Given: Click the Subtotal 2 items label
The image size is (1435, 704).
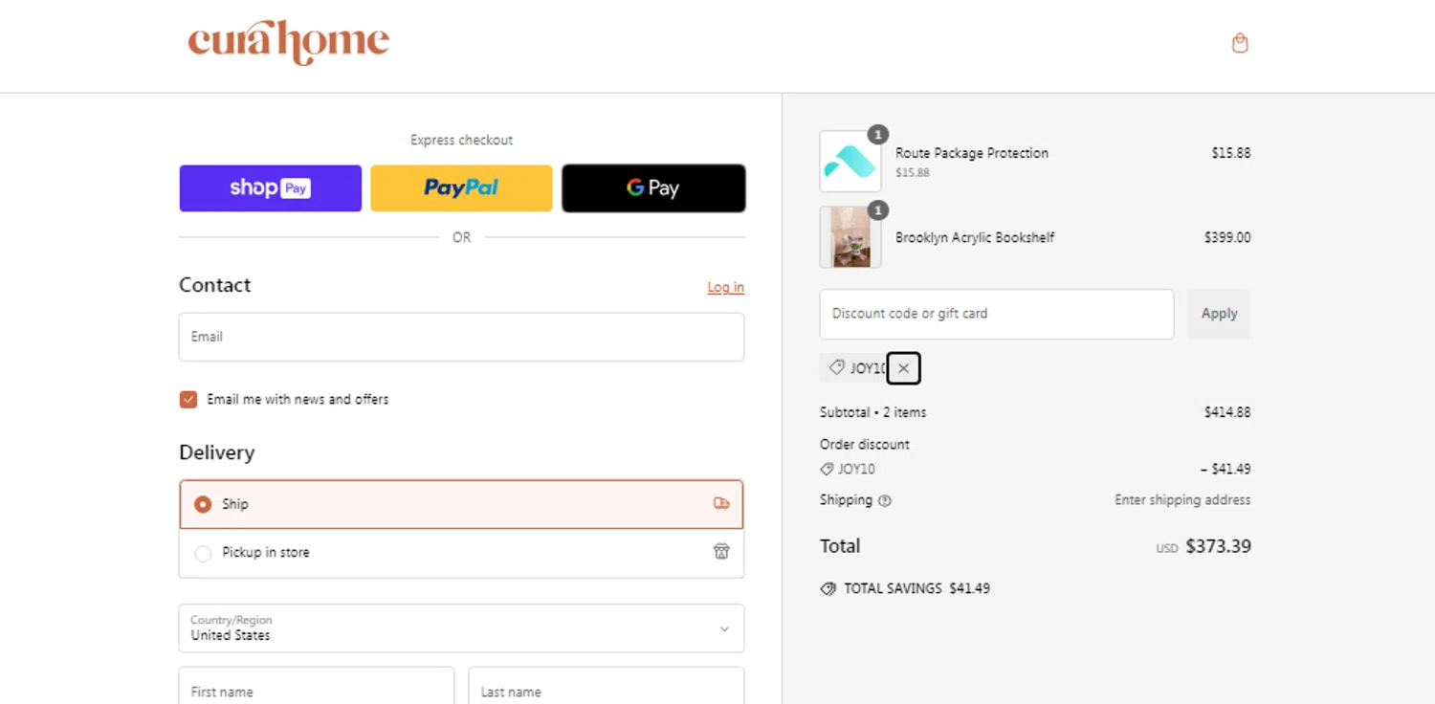Looking at the screenshot, I should pos(873,412).
